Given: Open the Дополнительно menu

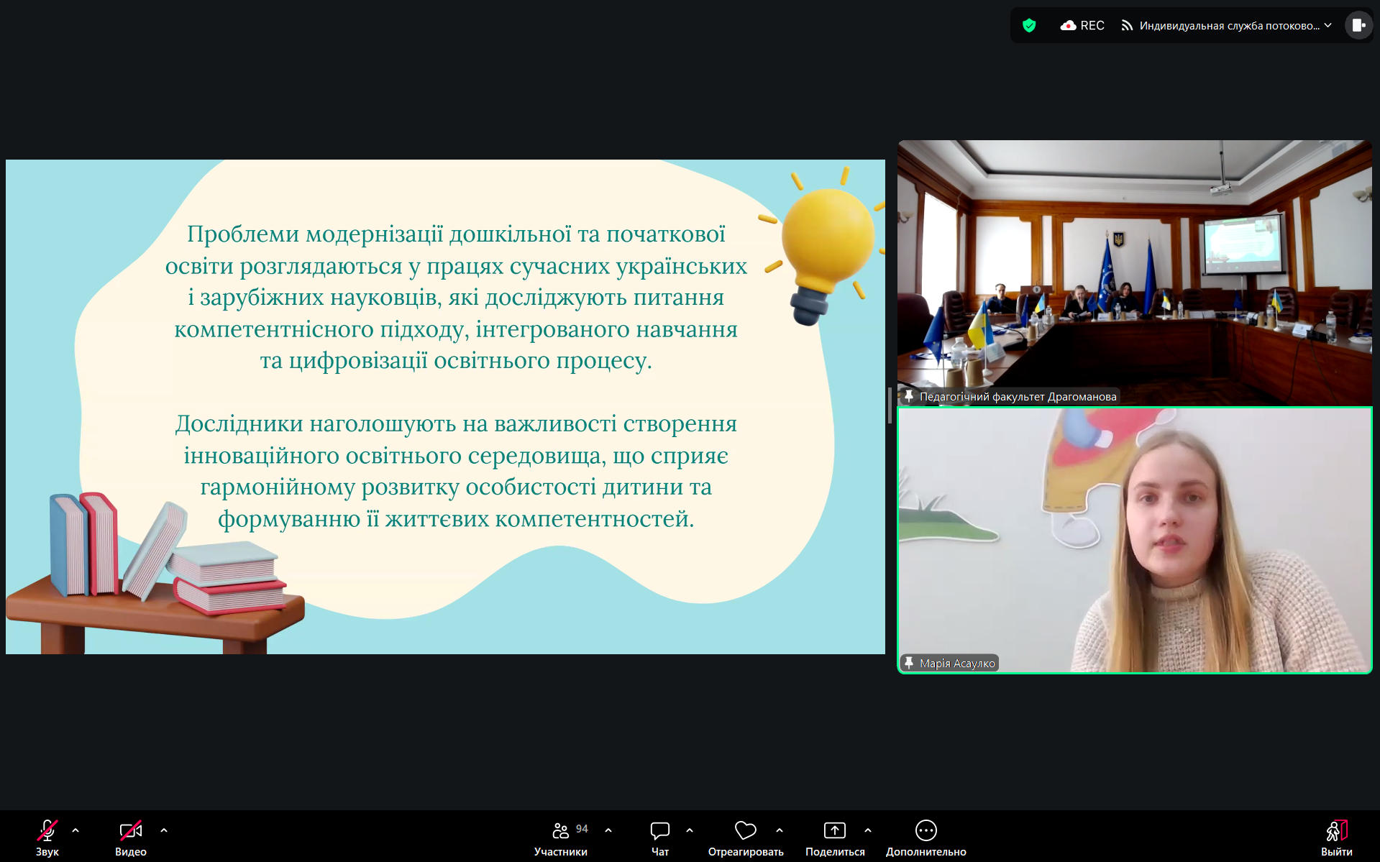Looking at the screenshot, I should [926, 830].
